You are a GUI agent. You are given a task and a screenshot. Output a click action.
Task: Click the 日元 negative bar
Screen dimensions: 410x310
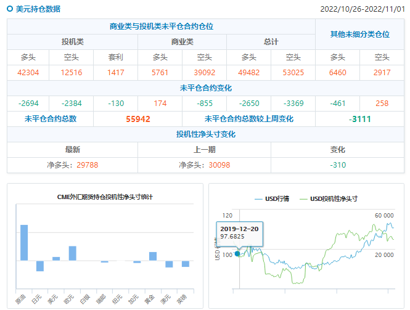pyautogui.click(x=40, y=266)
